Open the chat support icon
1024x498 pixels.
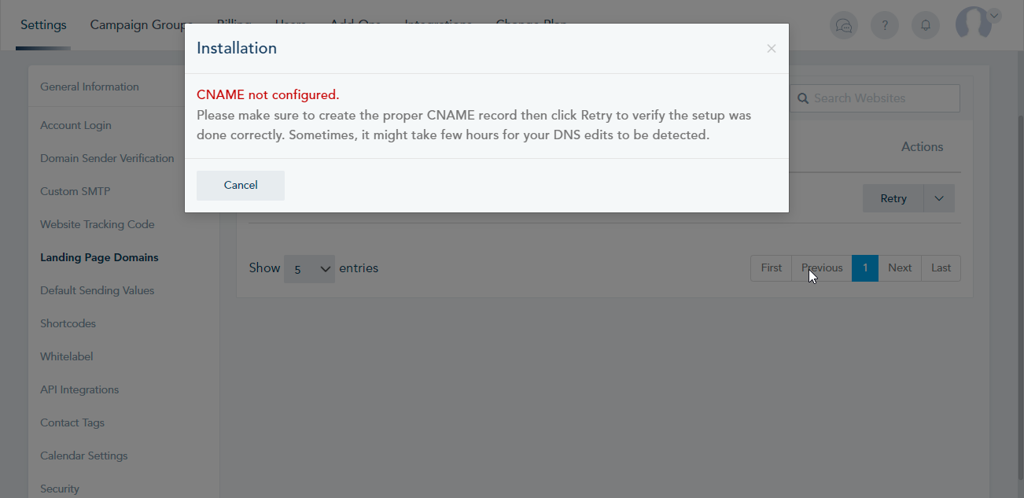point(844,25)
